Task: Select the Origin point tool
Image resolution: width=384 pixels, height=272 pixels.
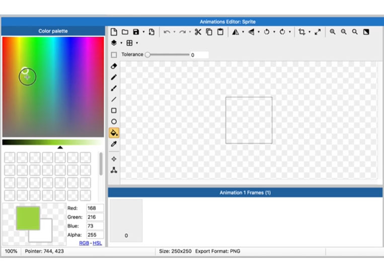Action: pos(114,159)
